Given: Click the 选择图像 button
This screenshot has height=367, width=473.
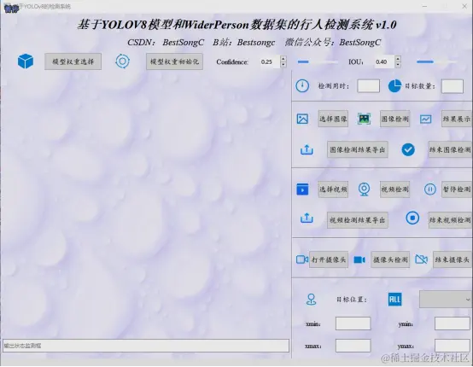Looking at the screenshot, I should (x=333, y=119).
